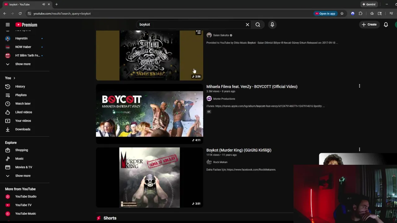The image size is (397, 223).
Task: Start voice search with microphone
Action: click(272, 24)
